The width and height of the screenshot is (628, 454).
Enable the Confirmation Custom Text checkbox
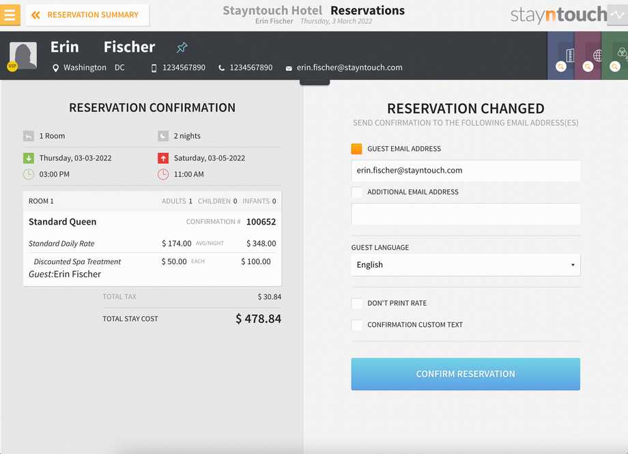pos(356,325)
